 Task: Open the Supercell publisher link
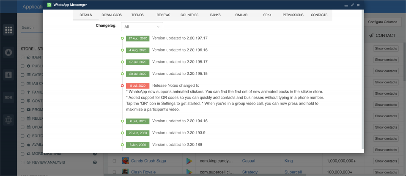[294, 172]
